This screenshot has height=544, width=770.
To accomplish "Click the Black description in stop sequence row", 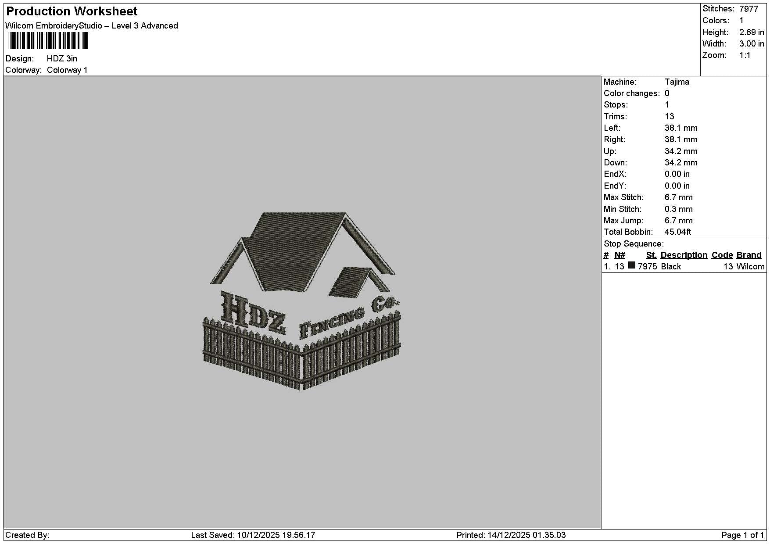I will [671, 267].
